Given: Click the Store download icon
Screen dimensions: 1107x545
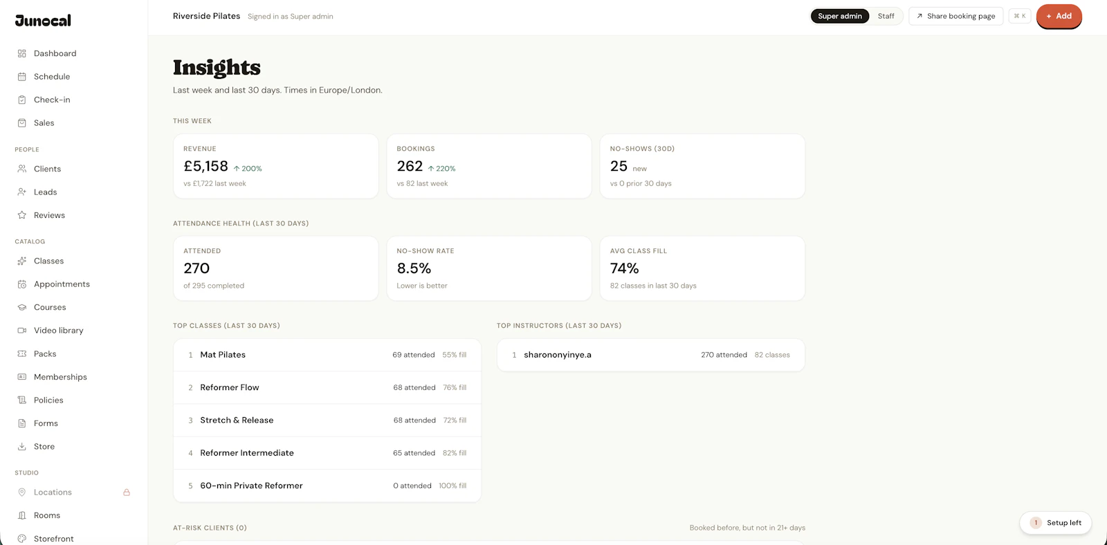Looking at the screenshot, I should tap(22, 446).
